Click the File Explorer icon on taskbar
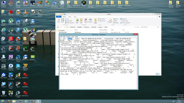184x103 pixels. [x=14, y=101]
